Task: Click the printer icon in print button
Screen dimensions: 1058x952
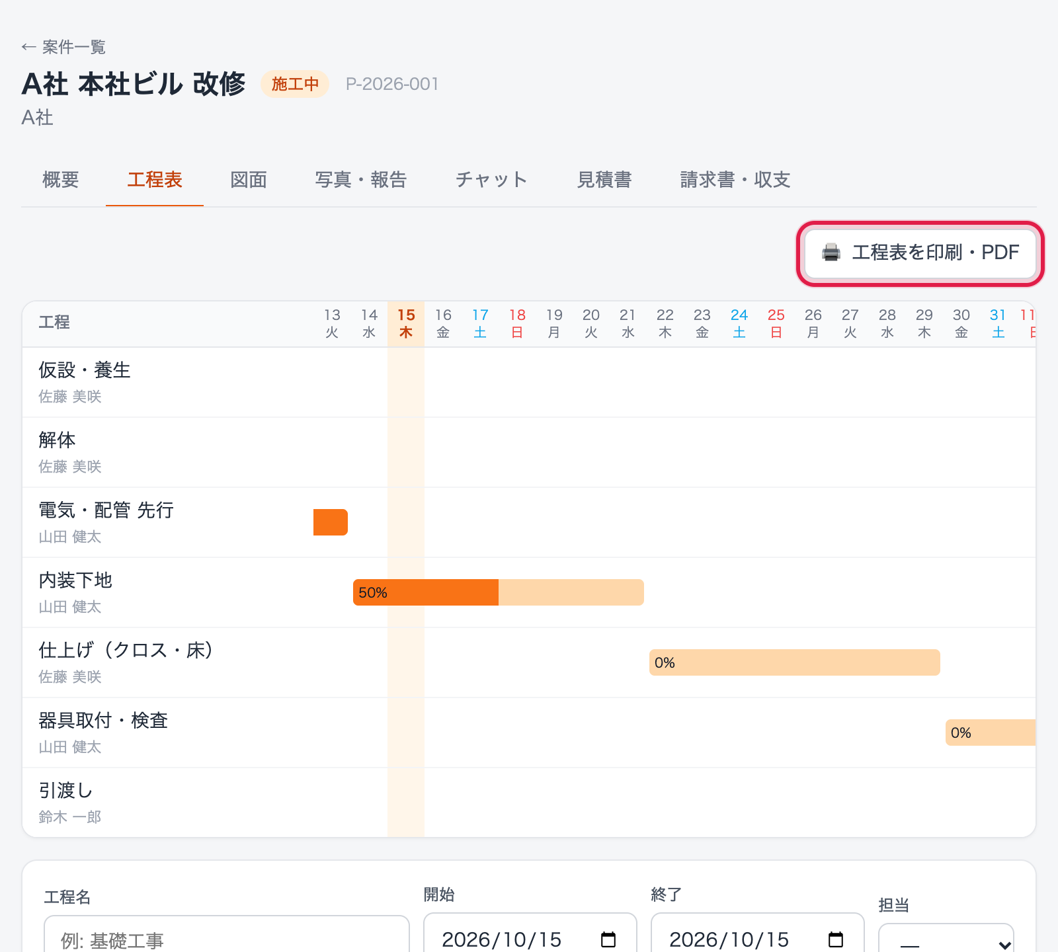Action: coord(831,253)
